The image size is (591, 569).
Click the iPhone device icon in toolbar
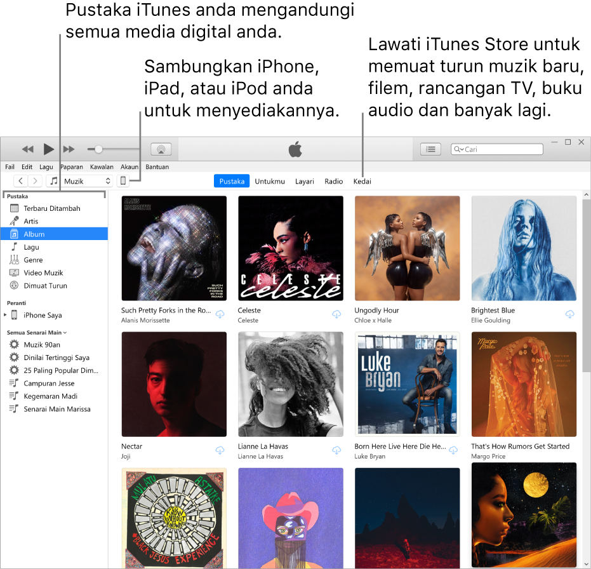123,180
